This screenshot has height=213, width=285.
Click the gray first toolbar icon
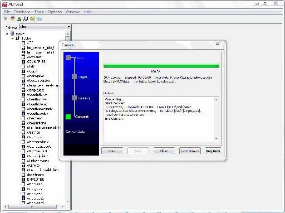[x=6, y=18]
